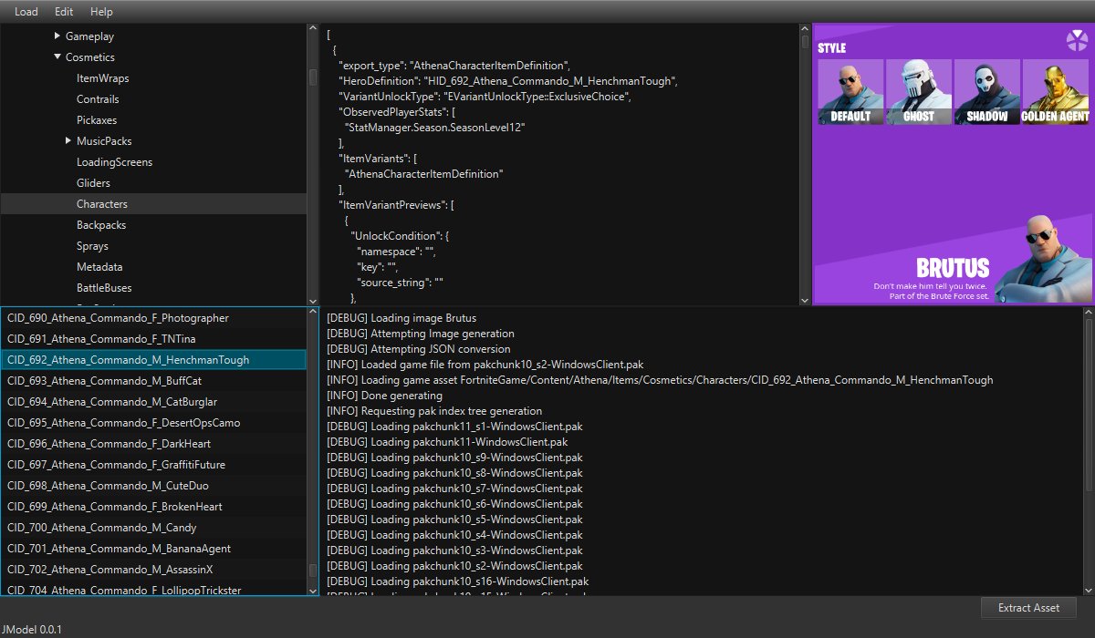Click the circular logo in preview corner

coord(1076,40)
